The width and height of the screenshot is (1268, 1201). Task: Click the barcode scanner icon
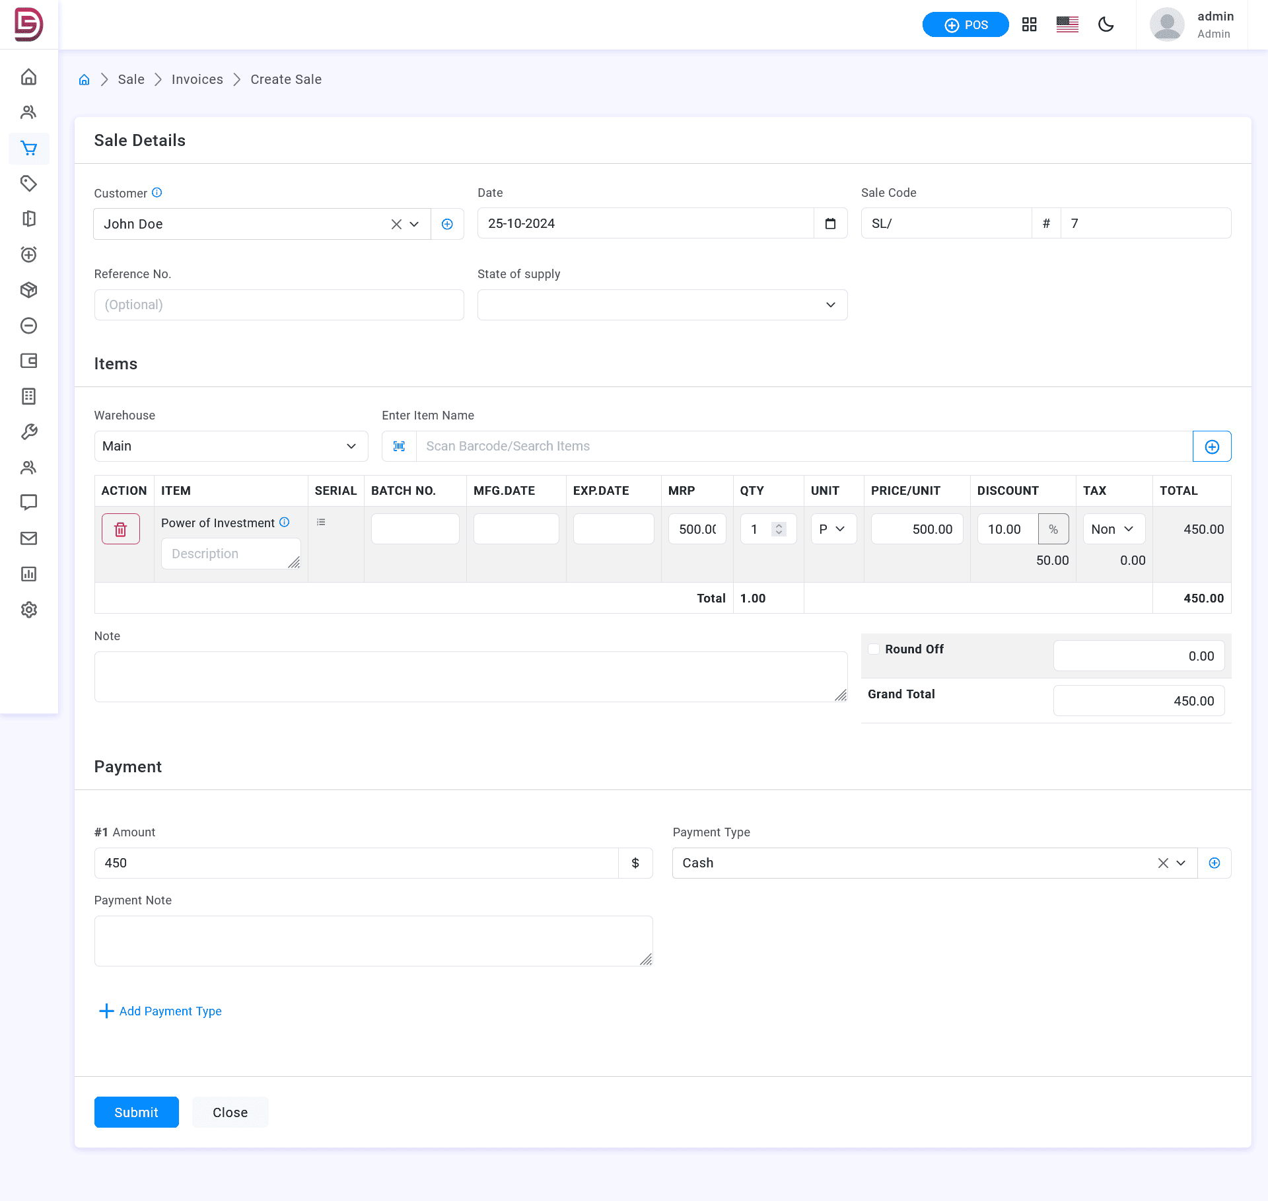(399, 447)
